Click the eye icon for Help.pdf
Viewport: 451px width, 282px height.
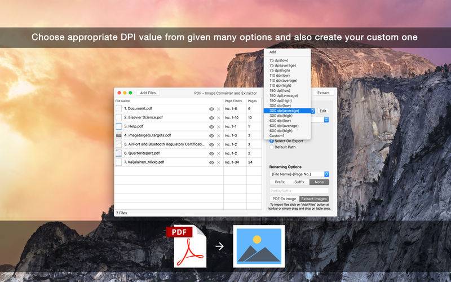(211, 126)
